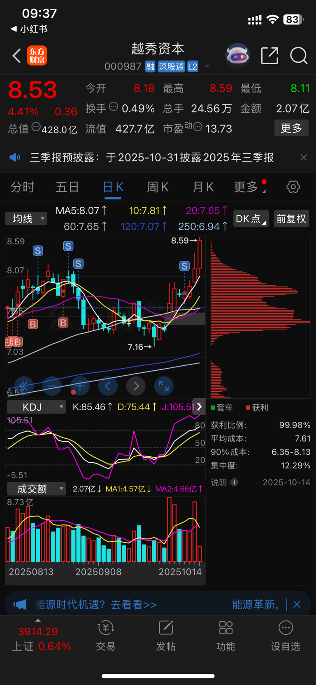Tap the plus zoom-in chart control
Image resolution: width=316 pixels, height=685 pixels.
pos(80,386)
